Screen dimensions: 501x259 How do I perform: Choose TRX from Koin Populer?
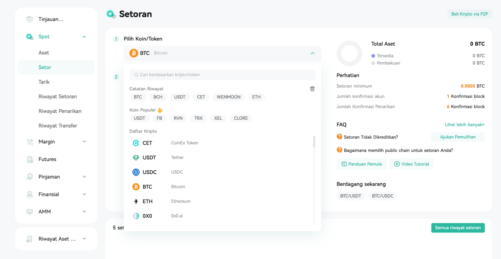(x=199, y=118)
